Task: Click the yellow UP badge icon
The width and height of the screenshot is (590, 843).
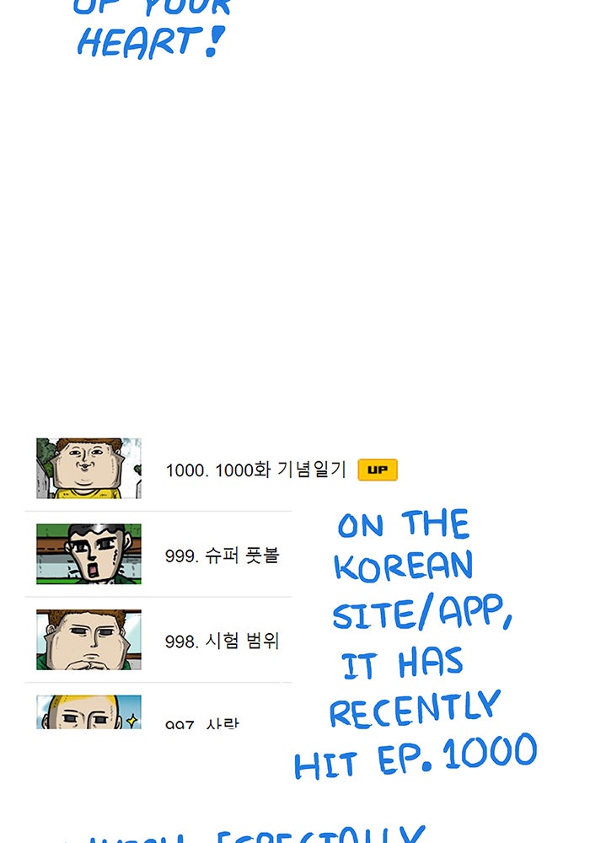Action: [x=378, y=470]
